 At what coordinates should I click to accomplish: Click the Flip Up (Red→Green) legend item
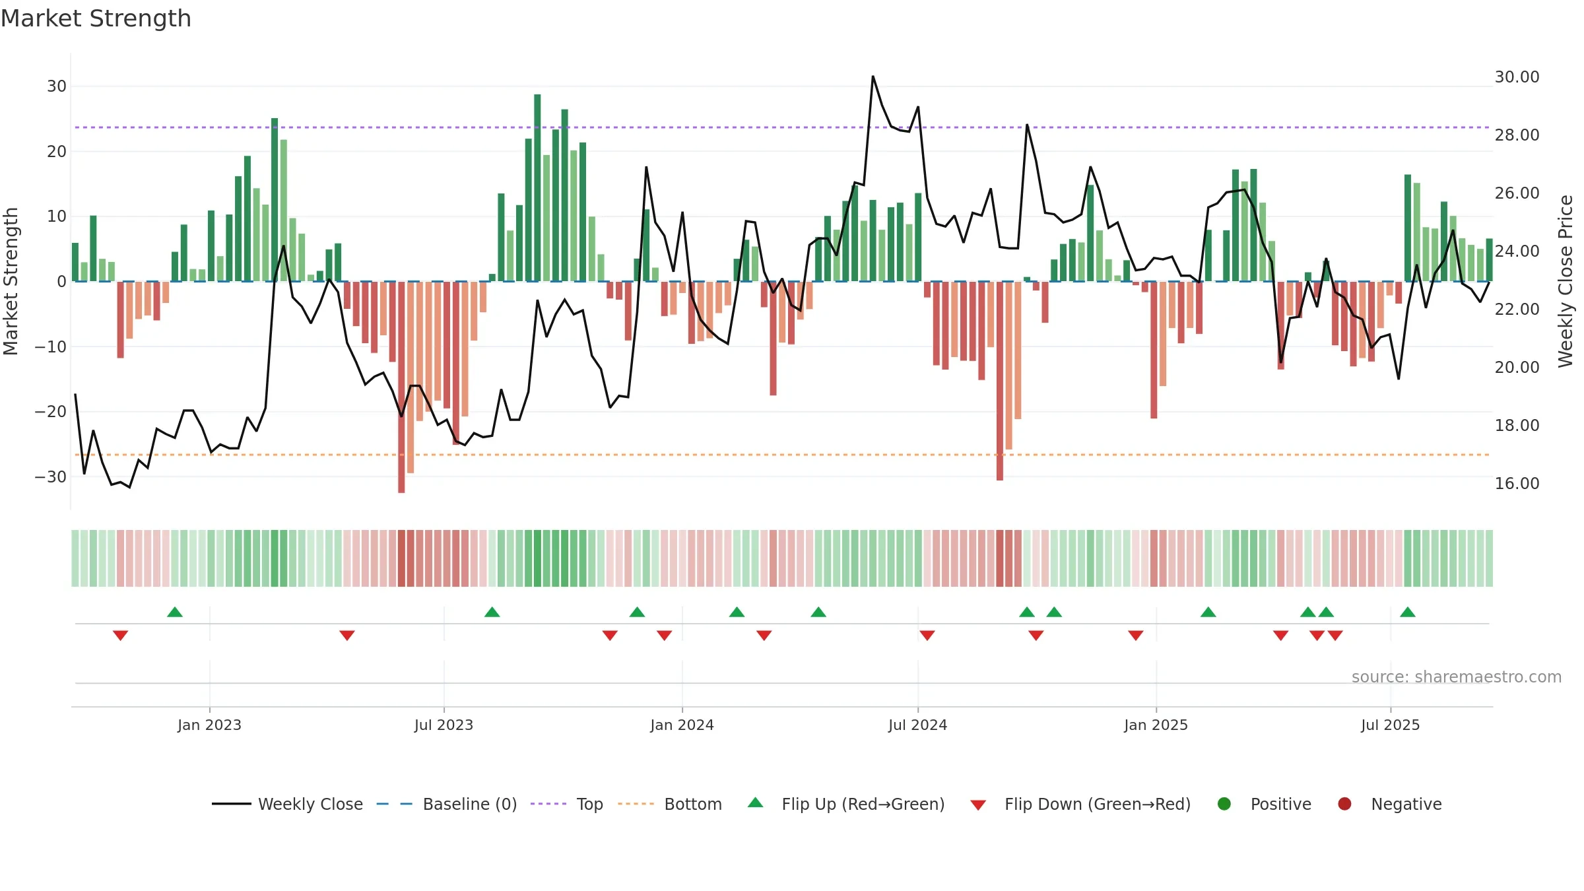tap(846, 804)
